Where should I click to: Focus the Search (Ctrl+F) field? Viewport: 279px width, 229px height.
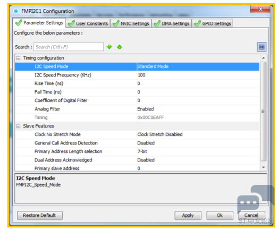tap(69, 47)
